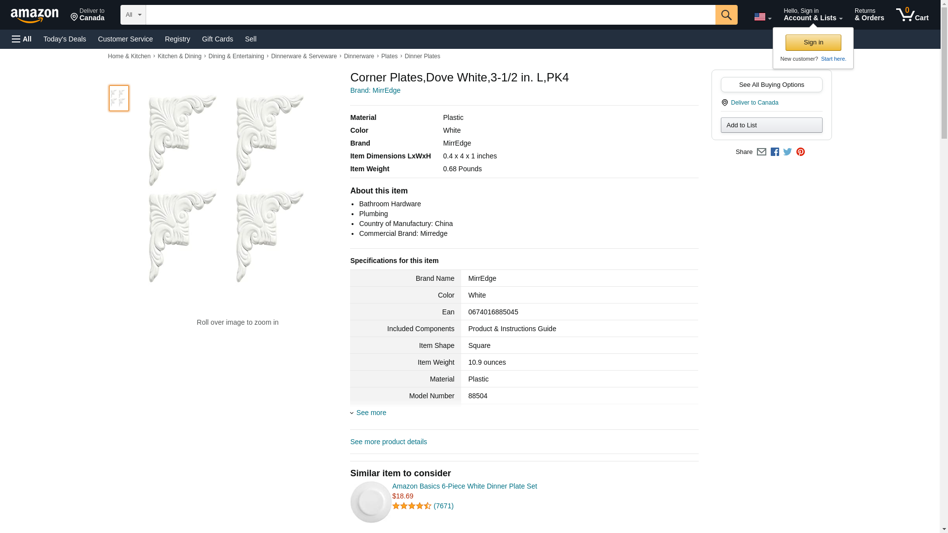Share product on Facebook
The height and width of the screenshot is (533, 948).
click(x=775, y=152)
